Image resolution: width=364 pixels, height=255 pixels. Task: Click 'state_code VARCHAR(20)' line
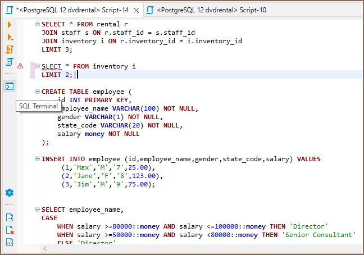120,125
